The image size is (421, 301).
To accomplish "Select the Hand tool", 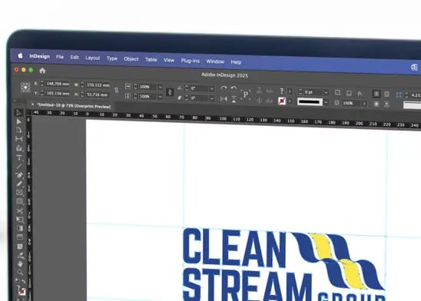I will [21, 264].
